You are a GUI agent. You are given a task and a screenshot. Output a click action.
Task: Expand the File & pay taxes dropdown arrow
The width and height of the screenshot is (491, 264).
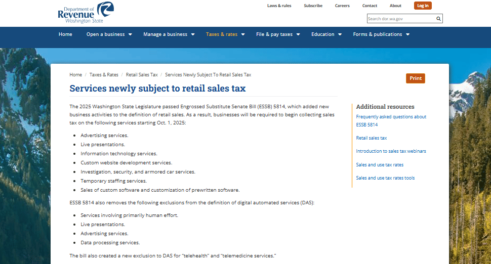click(x=298, y=34)
